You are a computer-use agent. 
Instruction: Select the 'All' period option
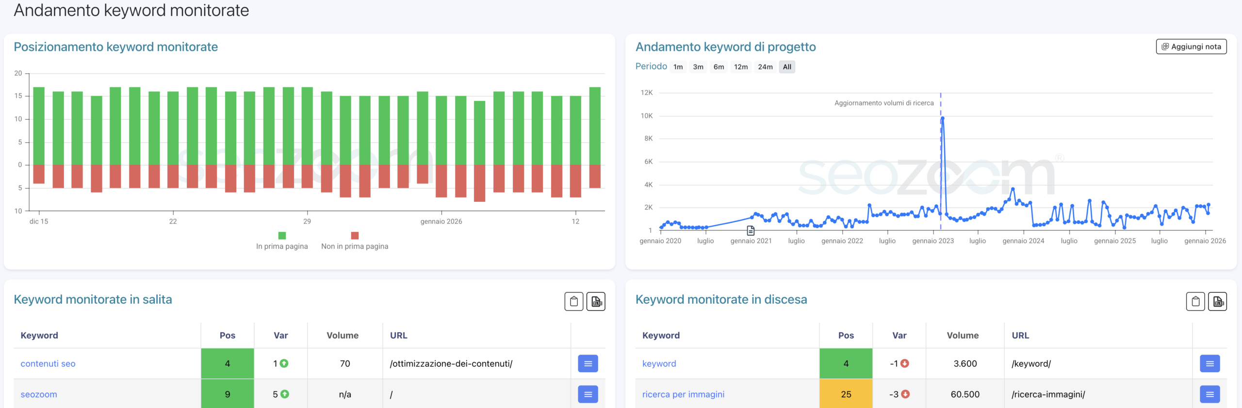(x=786, y=67)
